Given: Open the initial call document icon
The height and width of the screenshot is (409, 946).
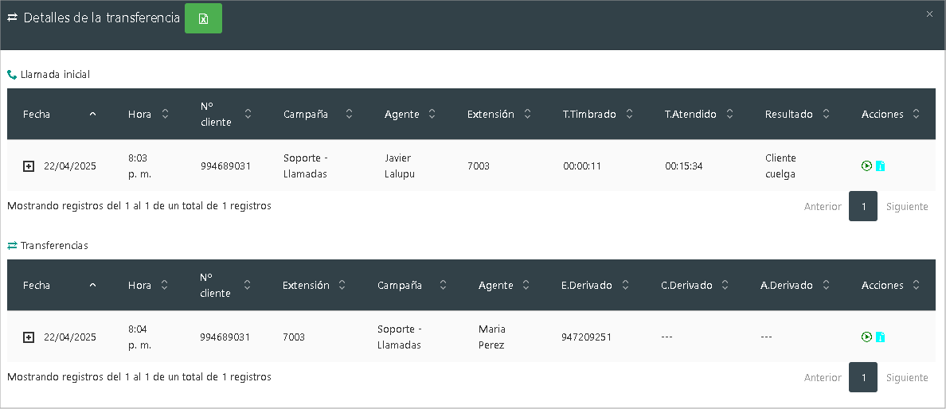Looking at the screenshot, I should coord(880,166).
